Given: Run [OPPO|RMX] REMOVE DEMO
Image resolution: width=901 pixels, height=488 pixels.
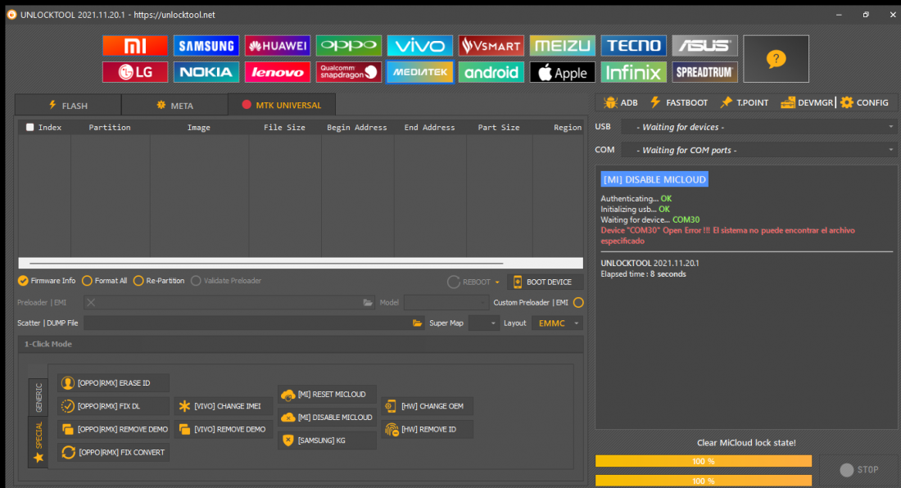Looking at the screenshot, I should coord(113,429).
